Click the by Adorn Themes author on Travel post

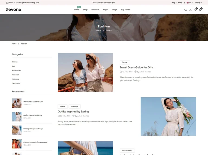[x=144, y=72]
